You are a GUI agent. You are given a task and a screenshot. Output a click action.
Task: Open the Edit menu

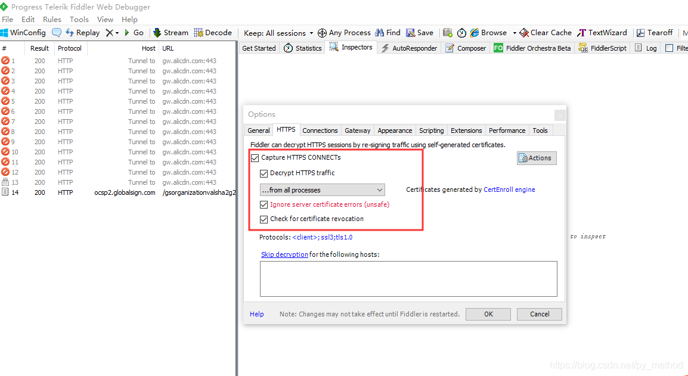tap(28, 19)
